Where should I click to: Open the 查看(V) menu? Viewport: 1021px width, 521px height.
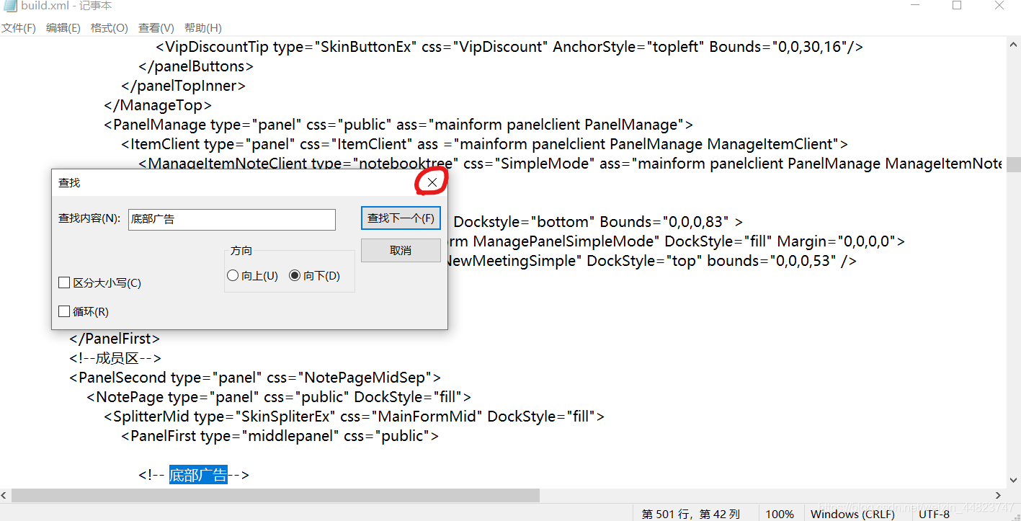(x=156, y=28)
